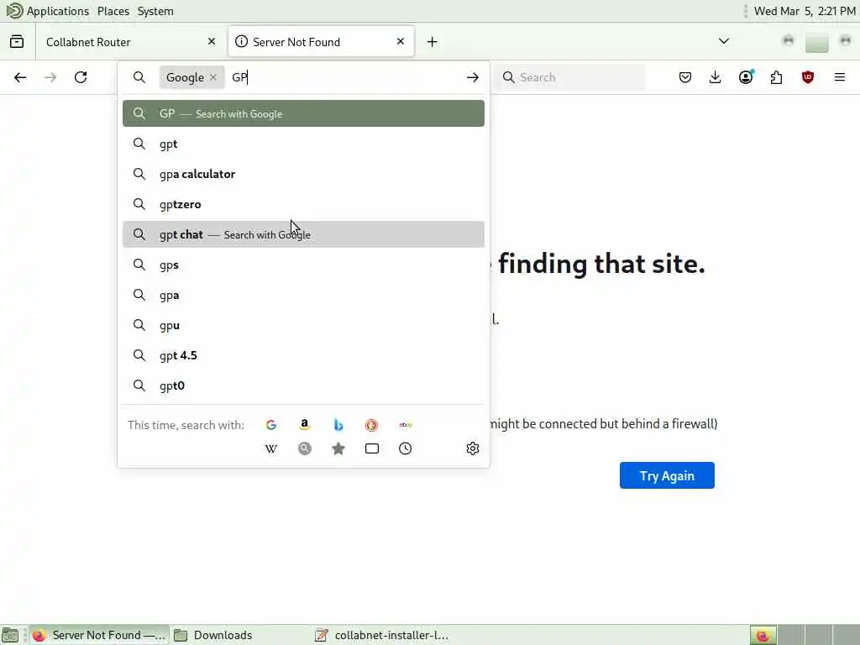Choose the 'gpt' suggestion

click(303, 144)
